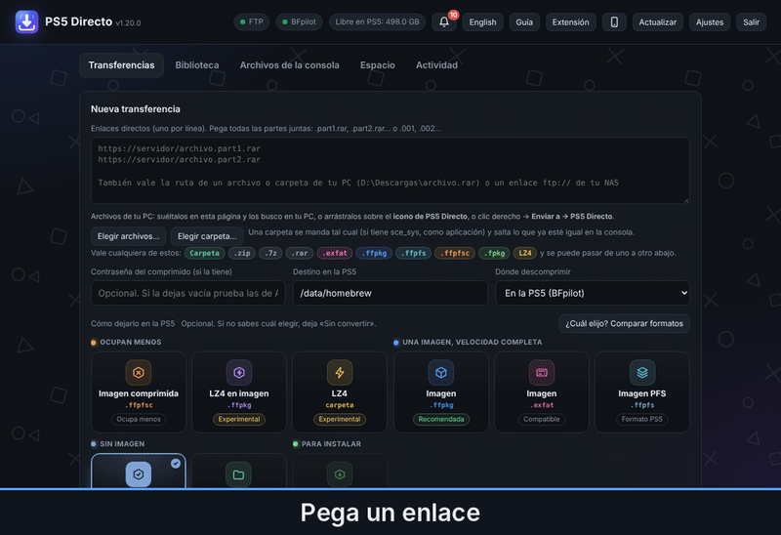
Task: Click the BFpilot status indicator
Action: point(300,21)
